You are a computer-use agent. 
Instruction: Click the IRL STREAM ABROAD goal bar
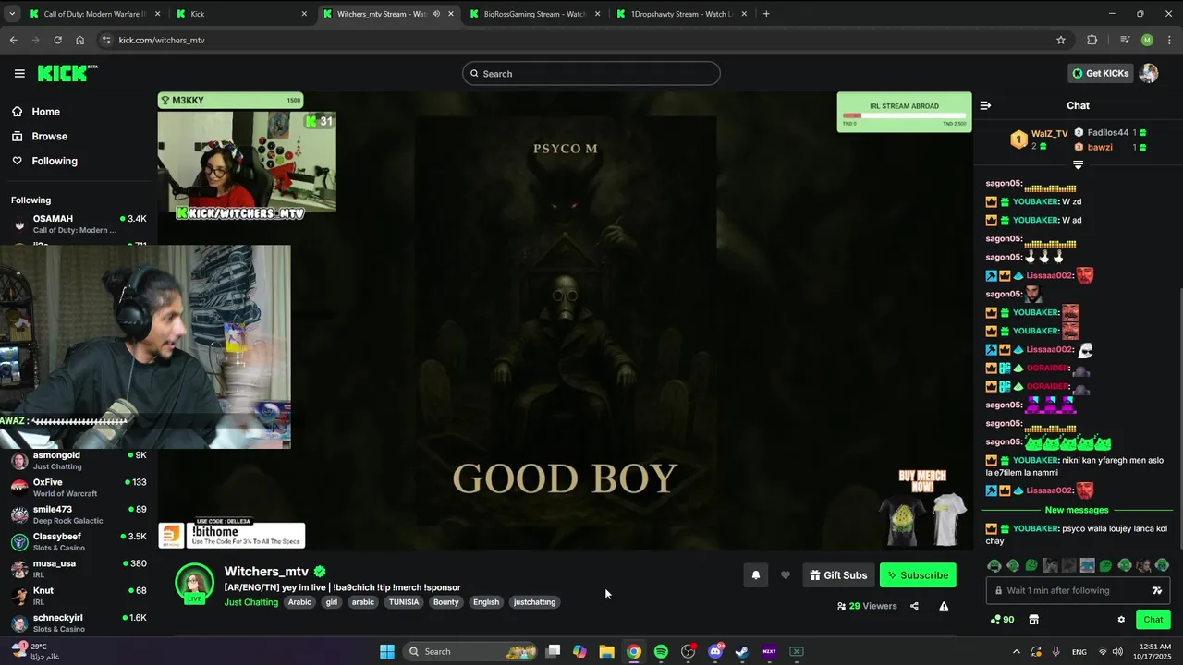point(904,112)
